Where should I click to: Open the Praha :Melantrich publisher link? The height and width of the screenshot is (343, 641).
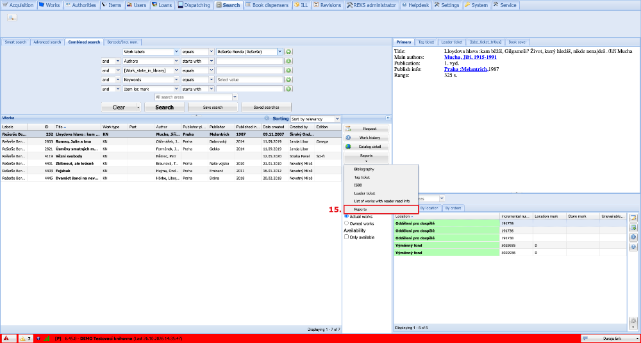tap(465, 69)
